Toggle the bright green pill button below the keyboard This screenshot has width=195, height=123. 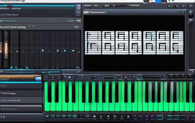pos(75,116)
